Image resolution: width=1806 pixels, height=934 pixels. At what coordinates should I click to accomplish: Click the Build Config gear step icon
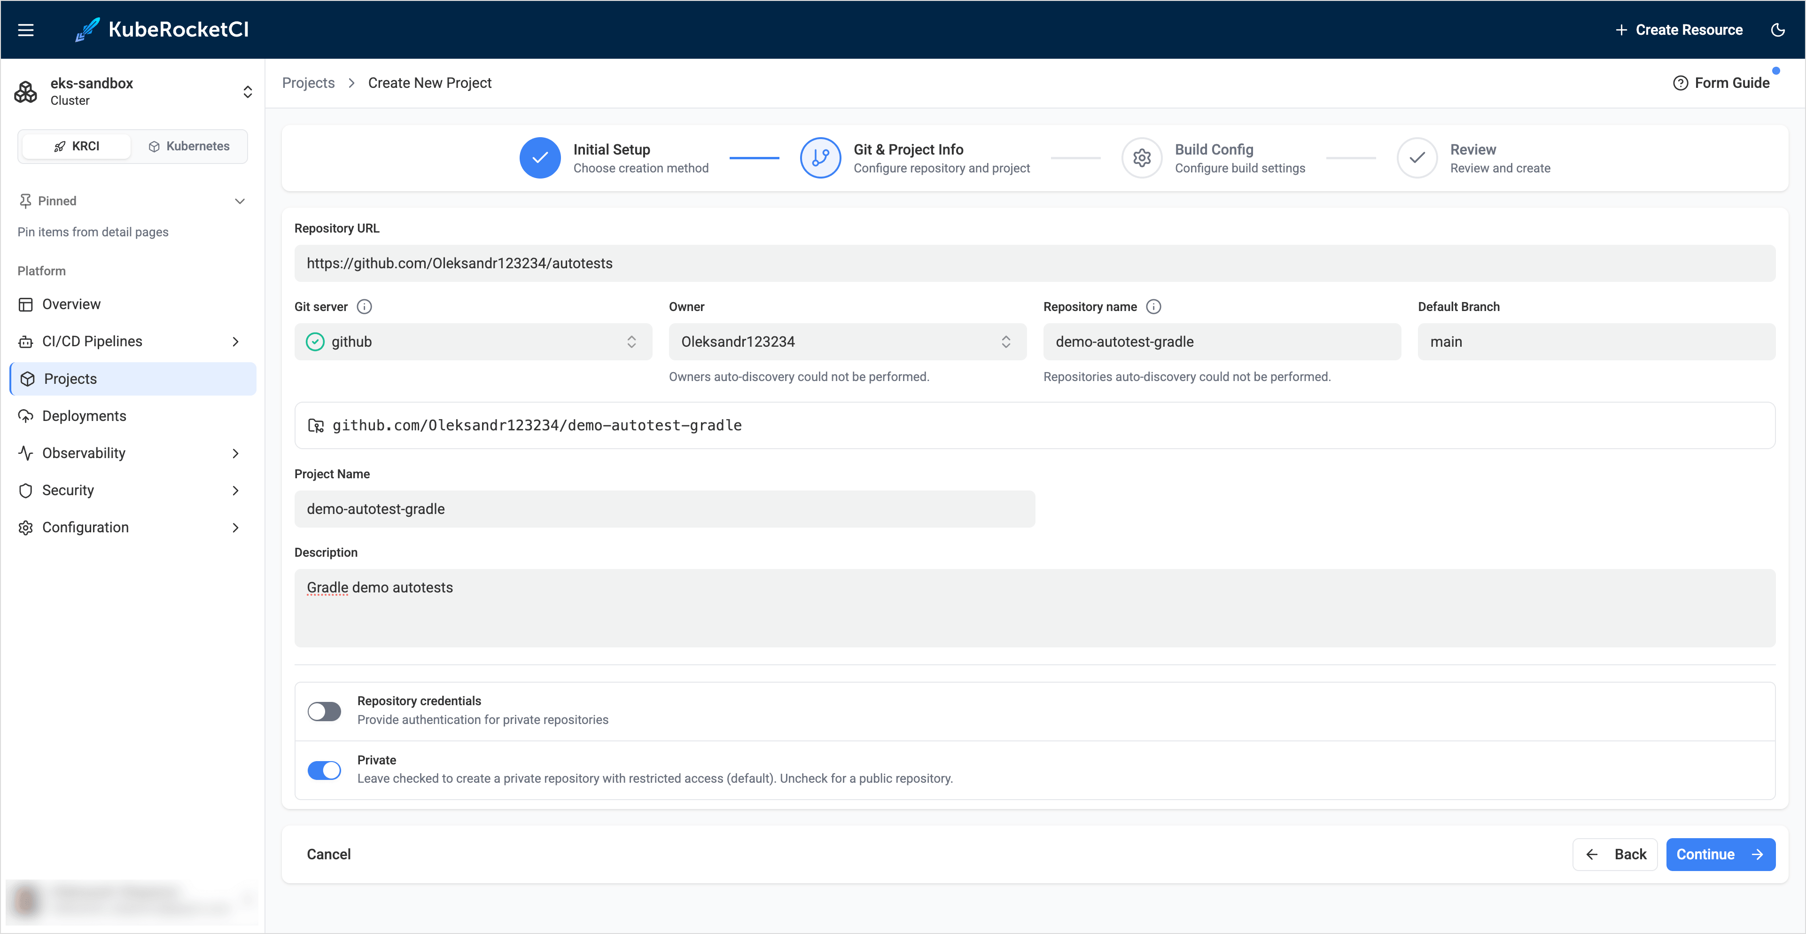[1141, 158]
